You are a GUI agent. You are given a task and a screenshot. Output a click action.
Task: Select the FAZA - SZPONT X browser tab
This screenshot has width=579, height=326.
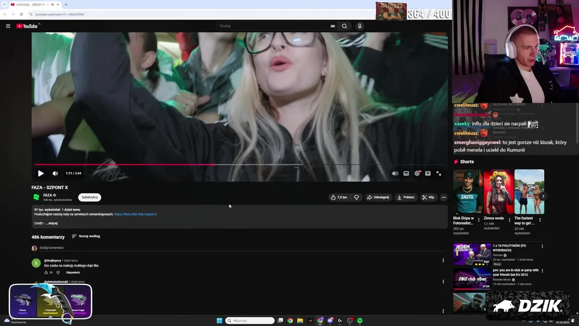point(35,5)
